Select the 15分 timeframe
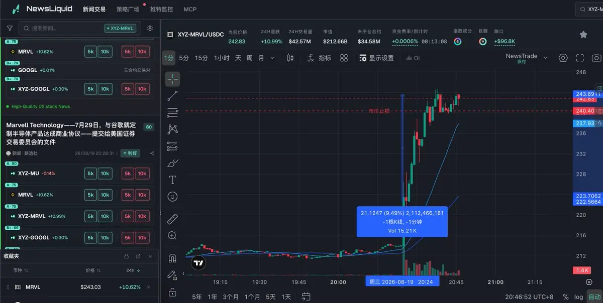Image resolution: width=603 pixels, height=303 pixels. coord(202,58)
